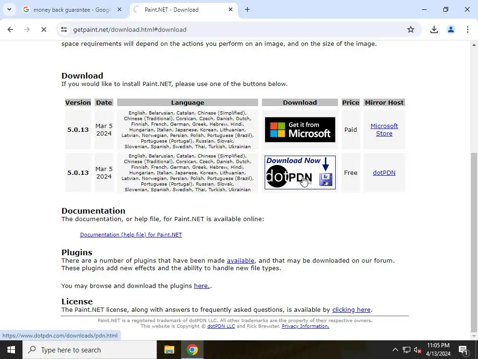Click the Get it from Microsoft button
Screen dimensions: 478x359
pyautogui.click(x=300, y=129)
